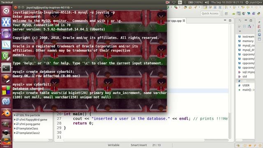Screen dimensions: 263x148
Task: Maximize the editor area
Action: (230, 21)
